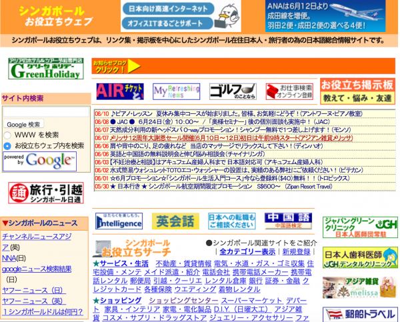
Task: Open the メイド派遣・紹介 link
Action: (172, 272)
